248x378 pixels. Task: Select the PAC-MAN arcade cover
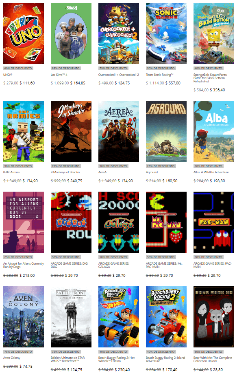[x=214, y=222]
